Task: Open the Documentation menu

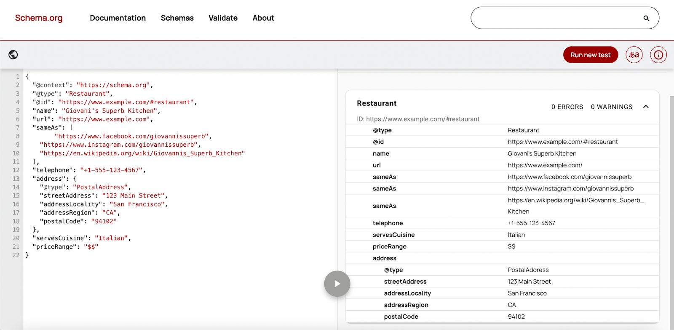Action: pyautogui.click(x=118, y=18)
